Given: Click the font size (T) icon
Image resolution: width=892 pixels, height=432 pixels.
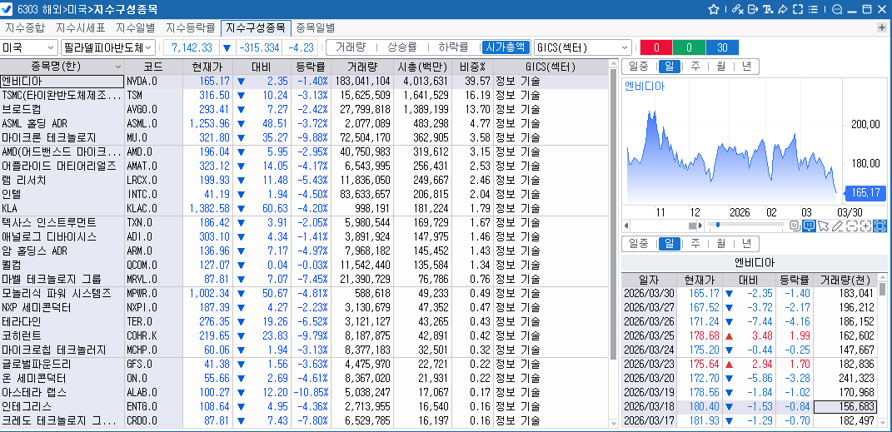Looking at the screenshot, I should (767, 9).
